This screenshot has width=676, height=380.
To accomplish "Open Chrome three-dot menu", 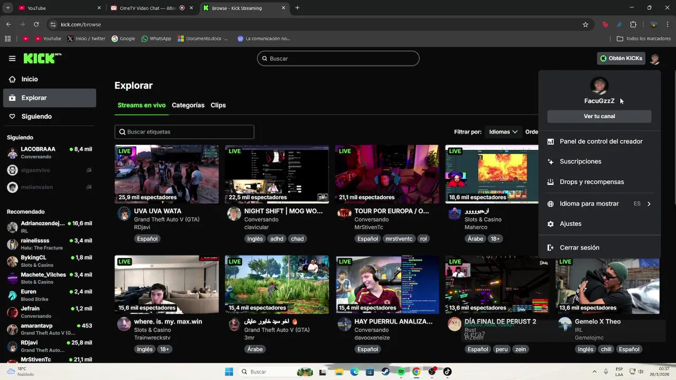I will (668, 24).
